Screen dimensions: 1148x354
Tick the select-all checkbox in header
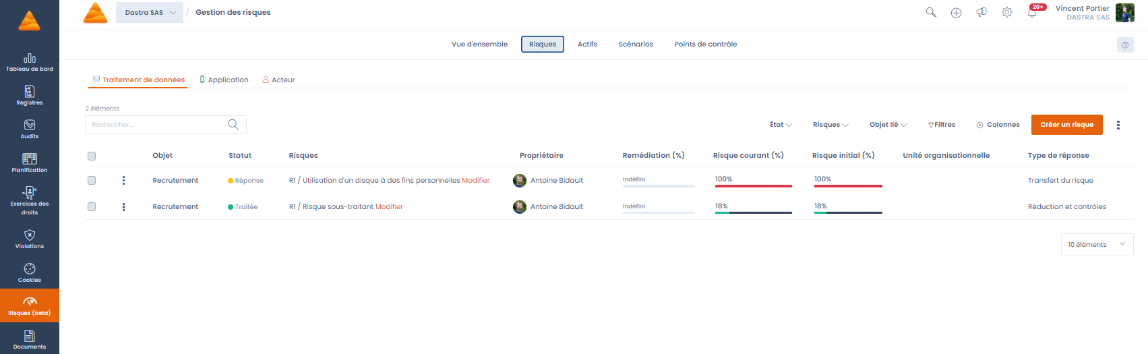click(x=92, y=156)
